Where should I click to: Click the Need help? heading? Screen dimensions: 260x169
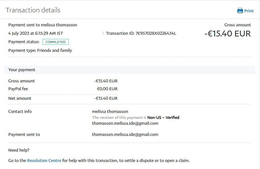pos(19,150)
